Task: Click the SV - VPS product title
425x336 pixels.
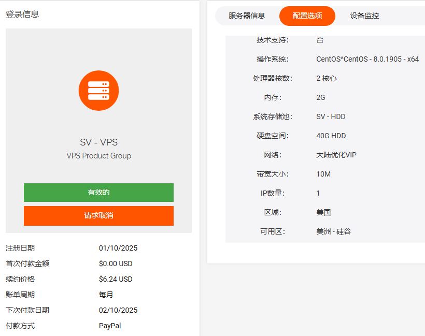Action: coord(98,142)
